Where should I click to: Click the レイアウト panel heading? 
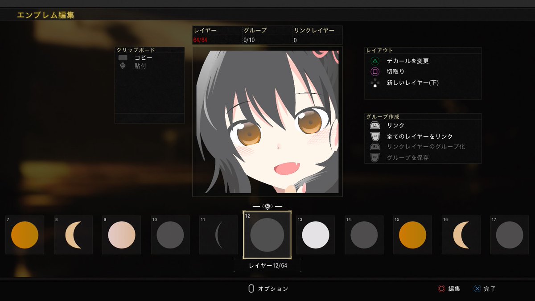pyautogui.click(x=379, y=50)
